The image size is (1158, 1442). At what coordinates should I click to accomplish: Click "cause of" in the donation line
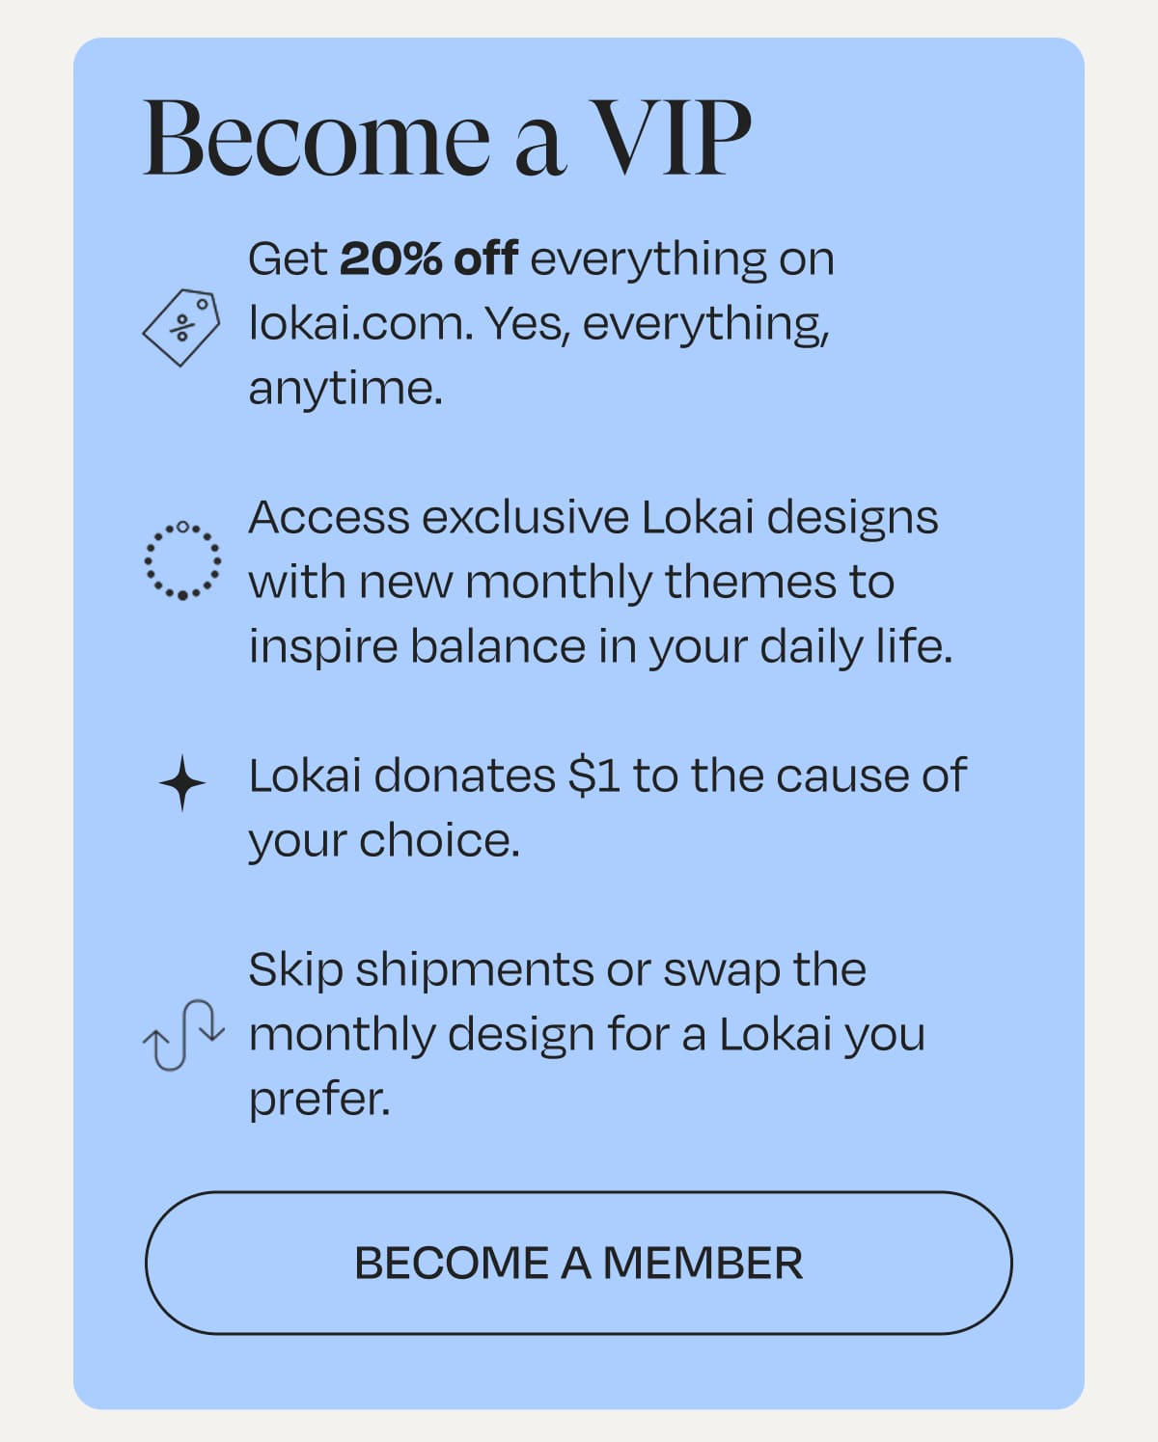[870, 775]
